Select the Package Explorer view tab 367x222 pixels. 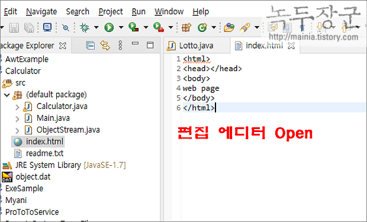27,46
